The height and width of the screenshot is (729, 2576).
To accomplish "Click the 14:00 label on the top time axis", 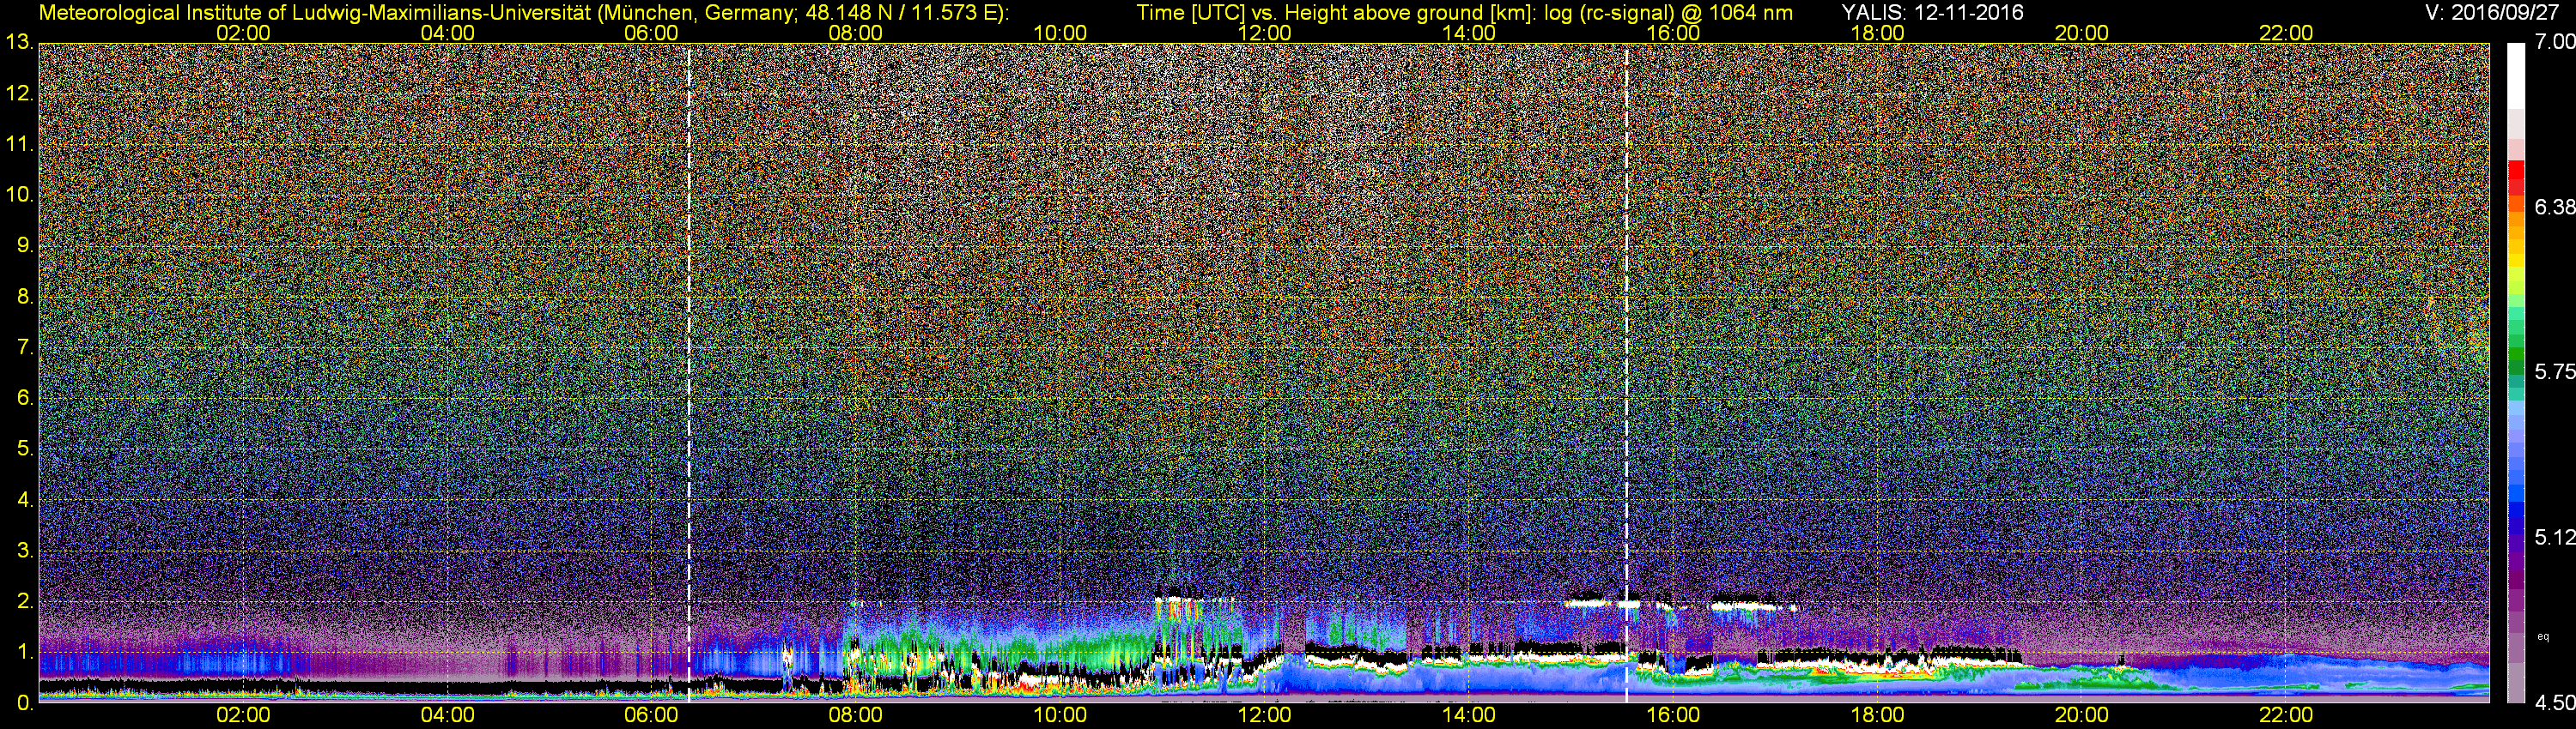I will click(x=1469, y=33).
